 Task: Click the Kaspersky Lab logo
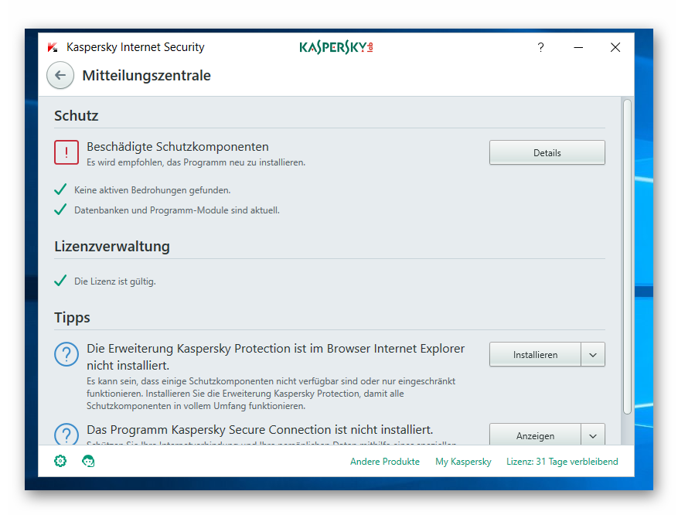click(336, 47)
